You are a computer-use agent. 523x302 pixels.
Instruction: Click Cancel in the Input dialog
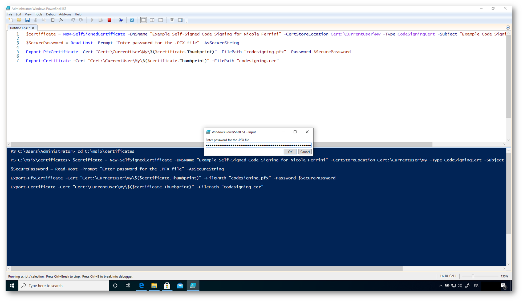coord(305,152)
